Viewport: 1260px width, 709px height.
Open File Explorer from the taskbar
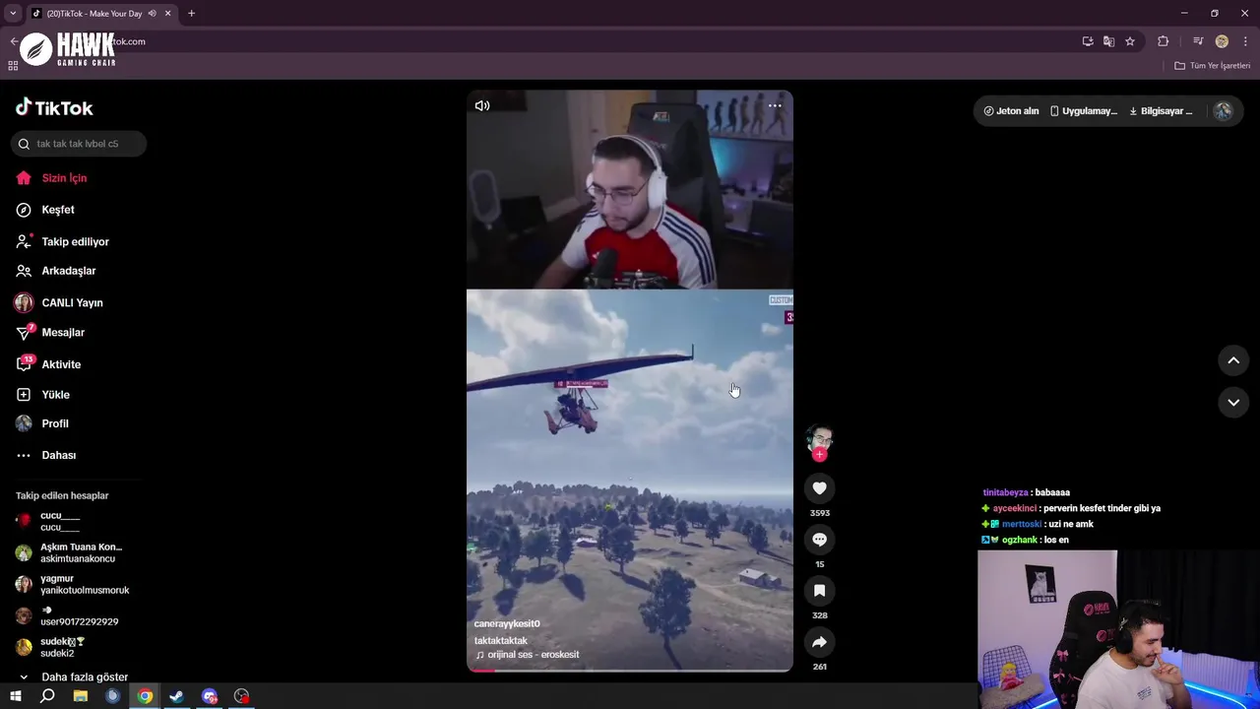[81, 696]
